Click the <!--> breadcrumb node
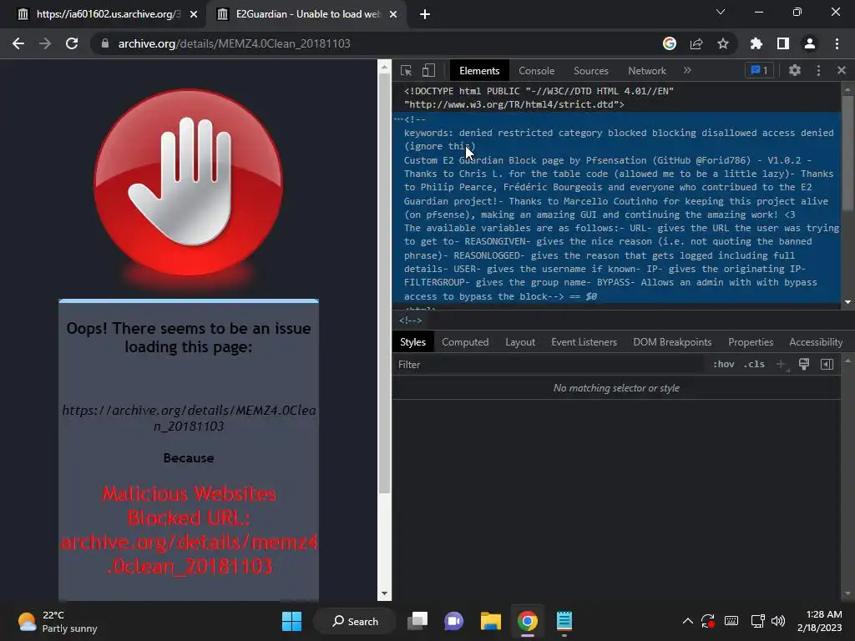 410,321
